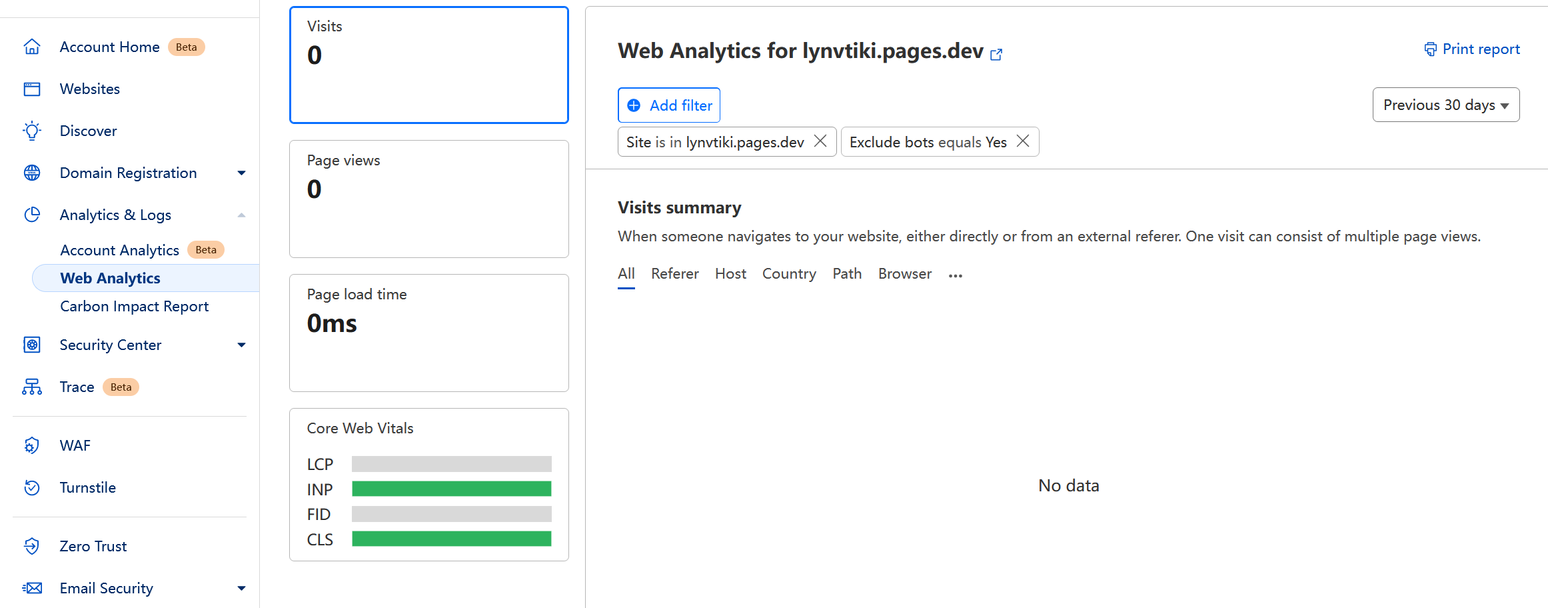
Task: Click the green INP vitals bar
Action: coord(451,489)
